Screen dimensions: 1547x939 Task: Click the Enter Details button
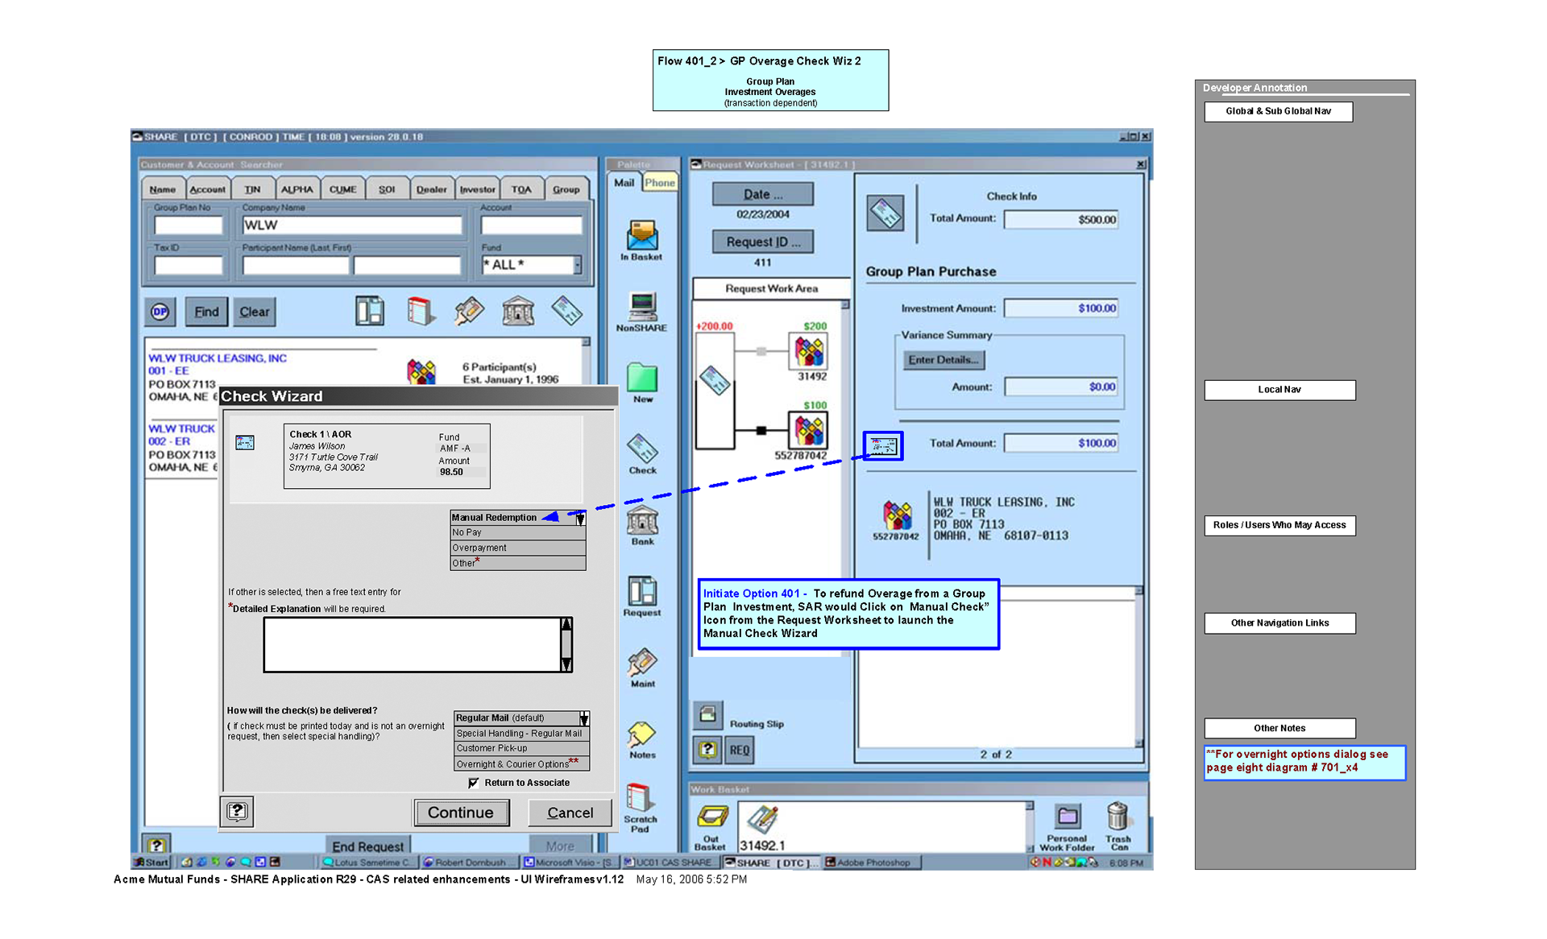[943, 360]
